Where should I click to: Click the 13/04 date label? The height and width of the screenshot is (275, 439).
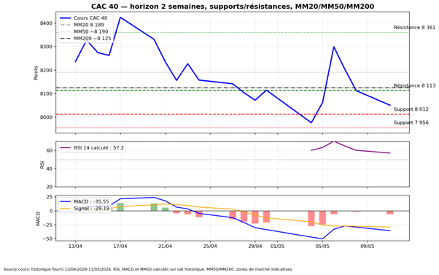point(75,247)
